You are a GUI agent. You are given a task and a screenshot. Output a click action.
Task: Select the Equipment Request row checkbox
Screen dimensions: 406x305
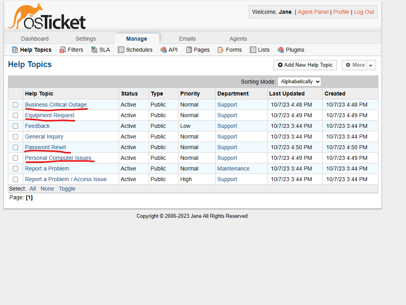[x=15, y=115]
